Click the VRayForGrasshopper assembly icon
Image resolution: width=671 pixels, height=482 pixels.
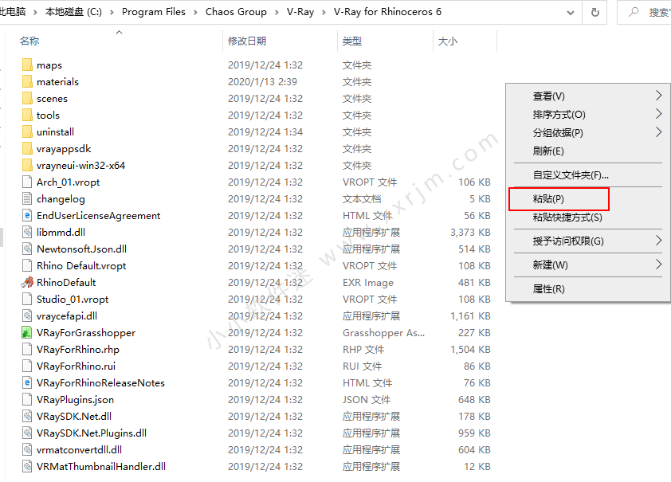[27, 332]
